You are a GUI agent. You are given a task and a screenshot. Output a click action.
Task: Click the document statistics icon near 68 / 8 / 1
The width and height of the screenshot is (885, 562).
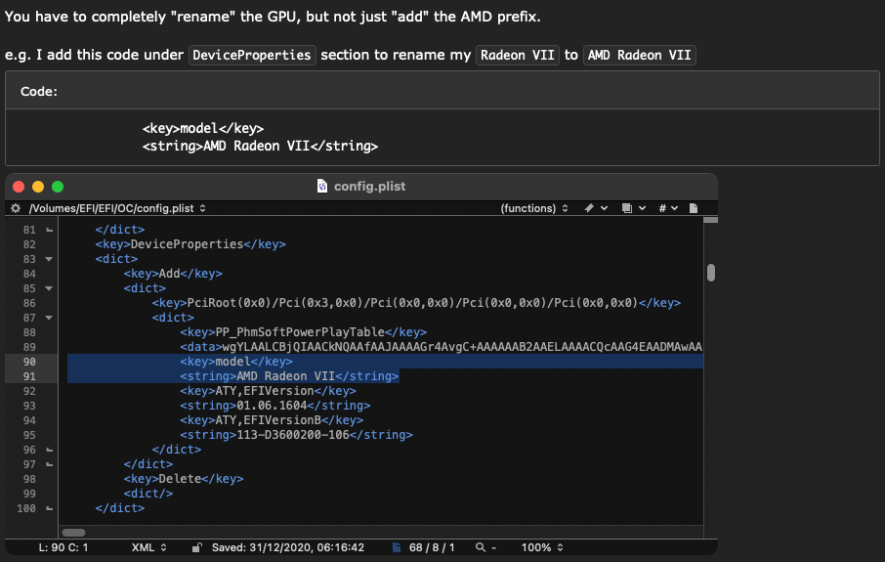397,547
